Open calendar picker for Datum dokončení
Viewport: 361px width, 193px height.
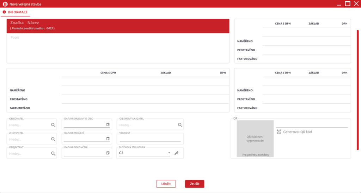click(108, 153)
